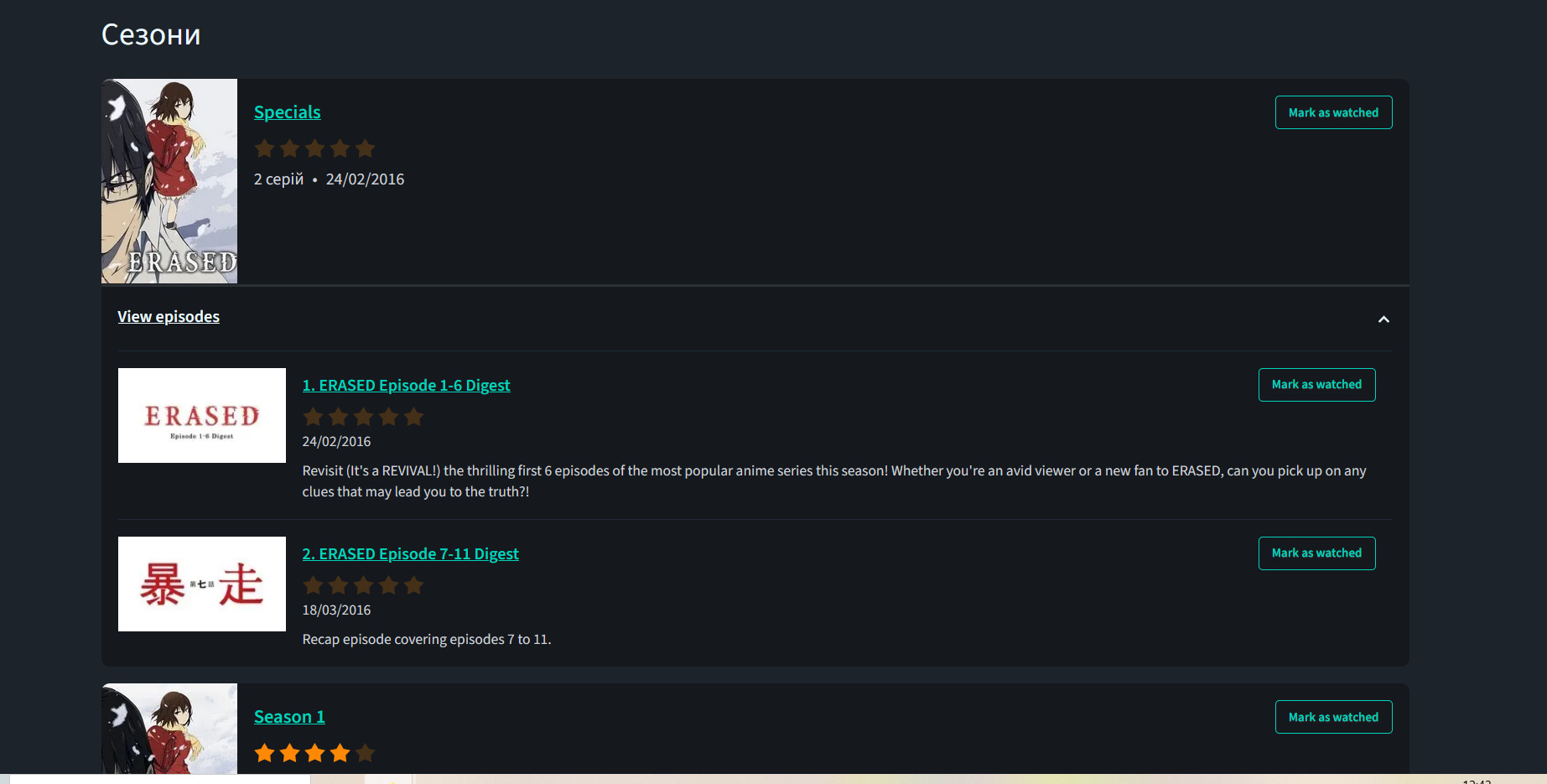Rate Specials season one star

click(x=264, y=149)
